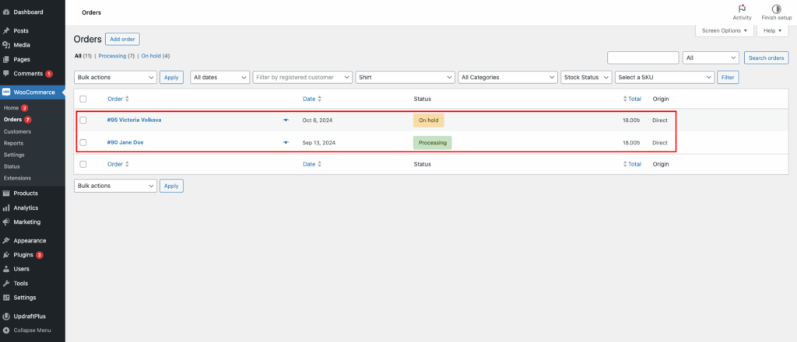
Task: Click the Filter button
Action: tap(728, 77)
